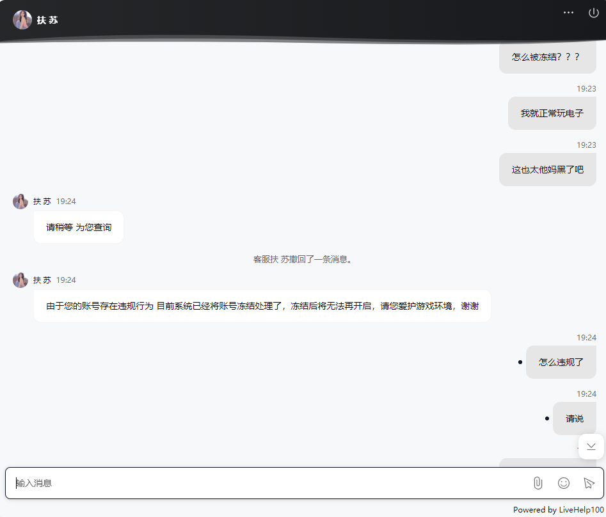This screenshot has width=606, height=517.
Task: Click agent 扶苏's avatar in the header
Action: (x=22, y=19)
